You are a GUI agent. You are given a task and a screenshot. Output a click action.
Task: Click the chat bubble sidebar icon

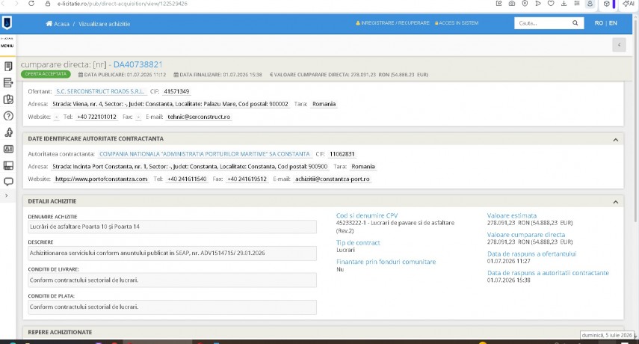pyautogui.click(x=8, y=182)
